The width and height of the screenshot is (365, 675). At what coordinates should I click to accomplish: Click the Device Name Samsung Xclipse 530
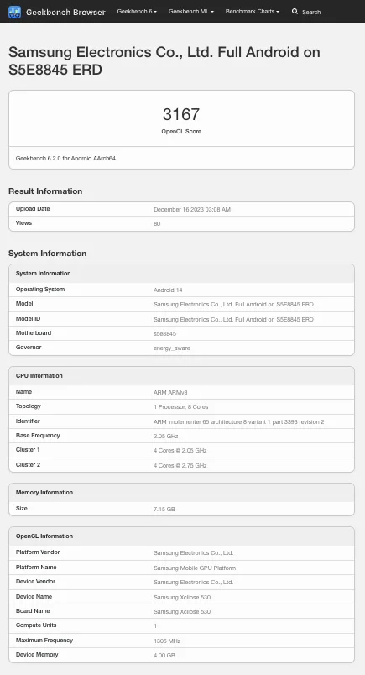[182, 598]
